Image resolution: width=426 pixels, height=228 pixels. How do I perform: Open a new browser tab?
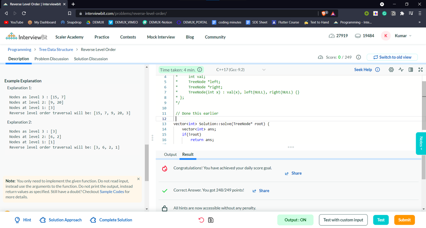click(73, 4)
